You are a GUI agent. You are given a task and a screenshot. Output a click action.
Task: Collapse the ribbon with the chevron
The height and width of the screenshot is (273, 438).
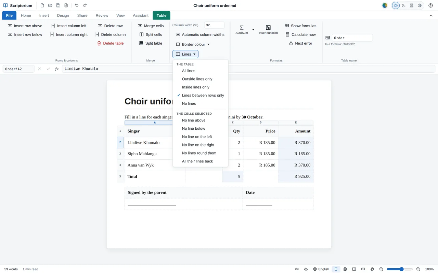pos(431,16)
